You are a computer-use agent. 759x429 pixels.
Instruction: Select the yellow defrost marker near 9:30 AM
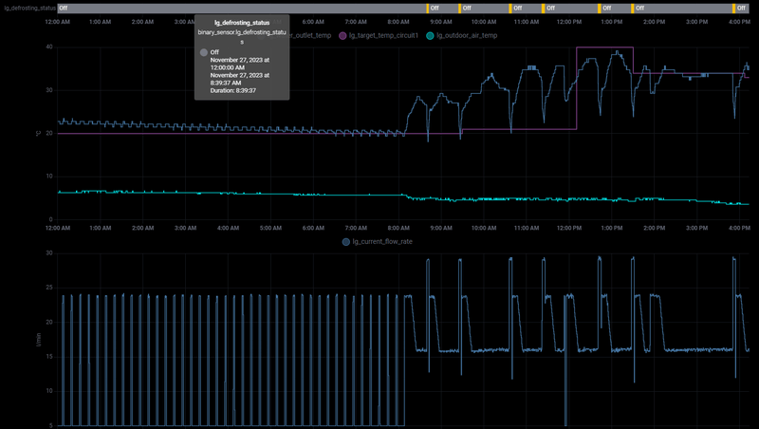tap(459, 8)
